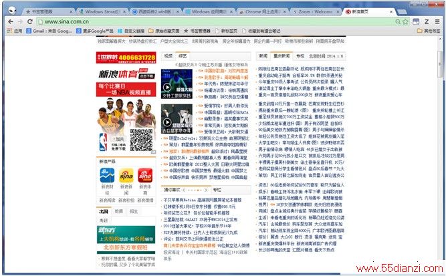
Task: Bookmark this page with the star icon
Action: click(405, 21)
